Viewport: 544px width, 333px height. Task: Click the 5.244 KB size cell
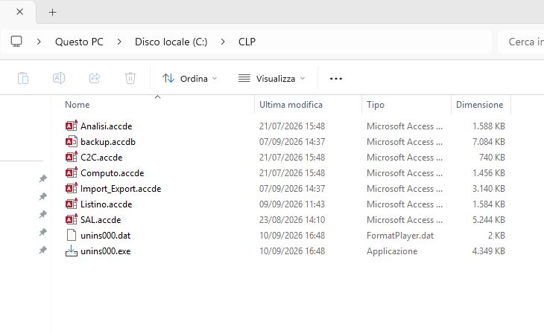pyautogui.click(x=489, y=219)
